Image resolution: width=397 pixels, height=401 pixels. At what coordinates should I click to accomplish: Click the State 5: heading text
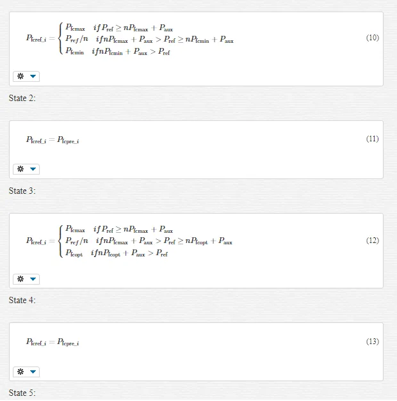[22, 393]
